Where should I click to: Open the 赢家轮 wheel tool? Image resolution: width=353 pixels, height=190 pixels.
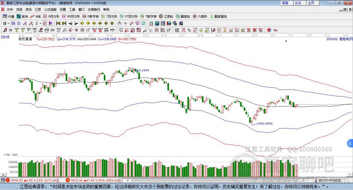coord(183,17)
